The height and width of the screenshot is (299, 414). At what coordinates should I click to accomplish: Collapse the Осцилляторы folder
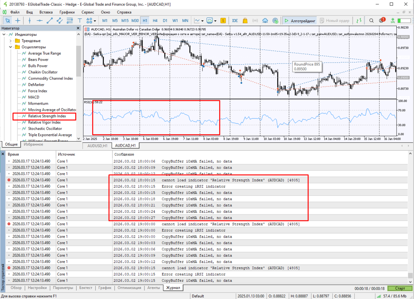[x=10, y=47]
